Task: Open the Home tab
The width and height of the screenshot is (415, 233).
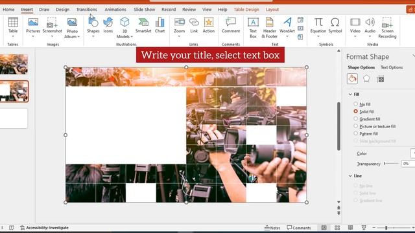Action: pos(8,10)
